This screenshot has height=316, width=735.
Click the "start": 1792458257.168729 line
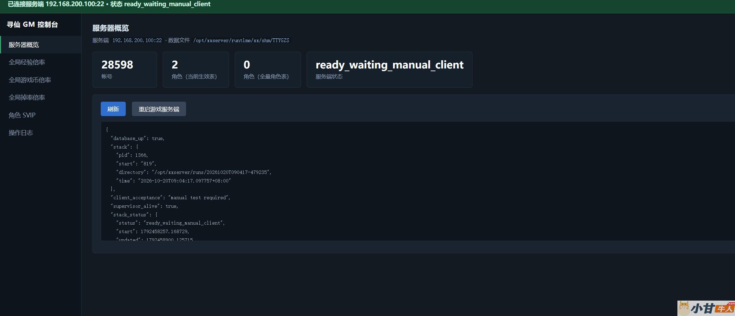pos(152,231)
